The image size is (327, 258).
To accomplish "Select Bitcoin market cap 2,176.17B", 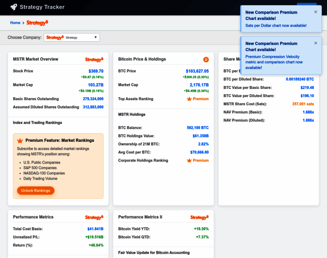I will point(199,85).
